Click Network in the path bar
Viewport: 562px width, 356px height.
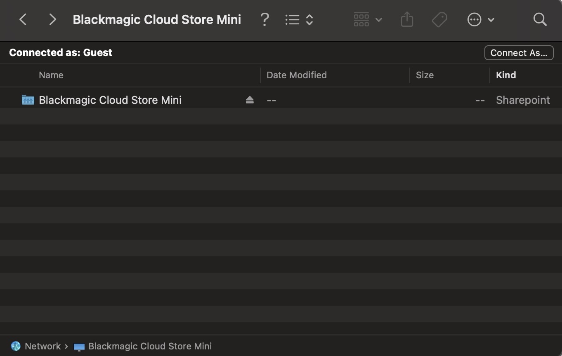(x=43, y=346)
